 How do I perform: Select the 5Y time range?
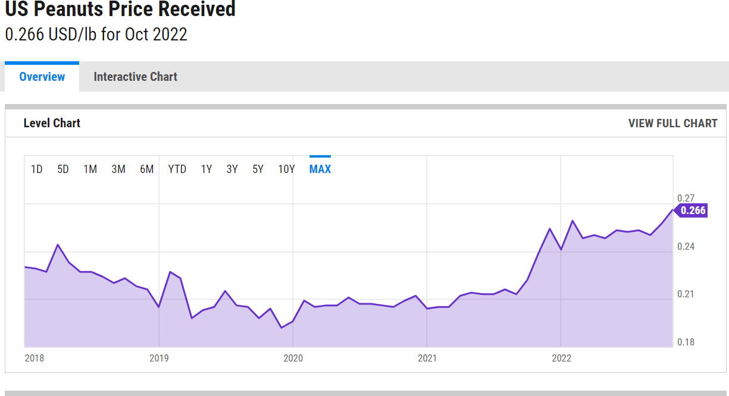258,169
